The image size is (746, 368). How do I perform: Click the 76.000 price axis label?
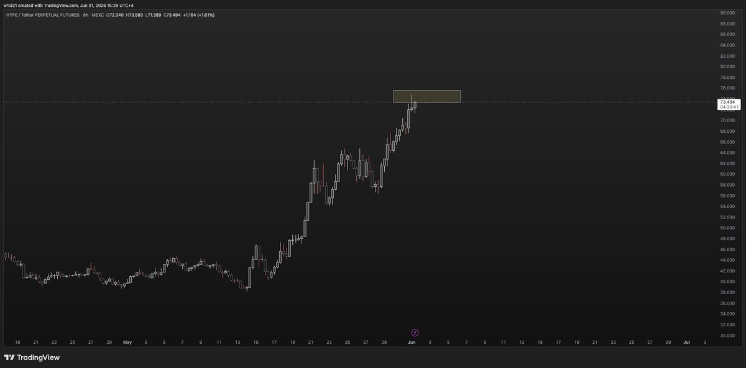pyautogui.click(x=728, y=88)
